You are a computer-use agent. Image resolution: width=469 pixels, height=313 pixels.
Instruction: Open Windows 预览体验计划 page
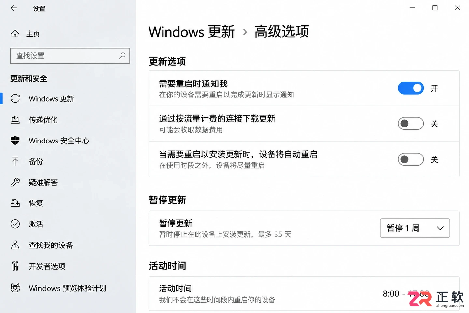point(68,288)
